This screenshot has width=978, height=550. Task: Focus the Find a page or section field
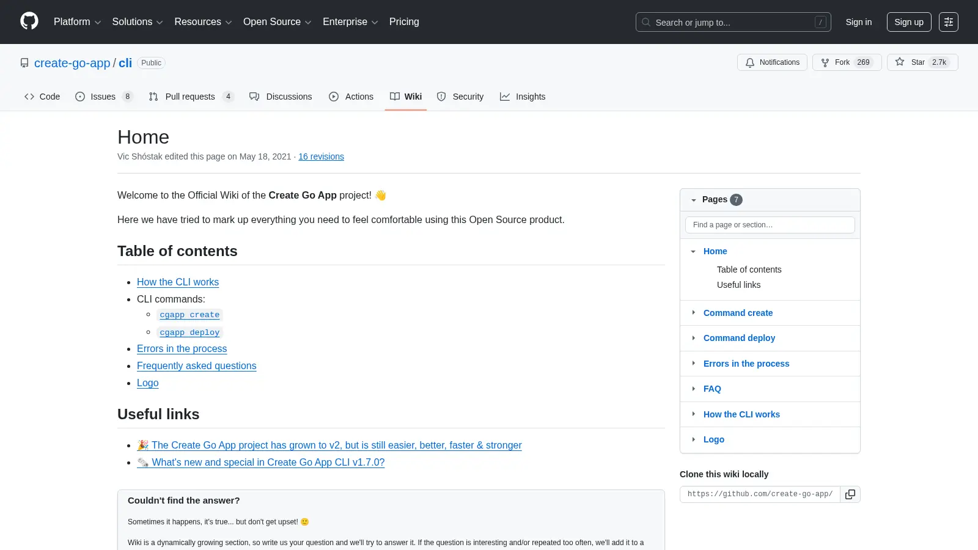pyautogui.click(x=770, y=225)
